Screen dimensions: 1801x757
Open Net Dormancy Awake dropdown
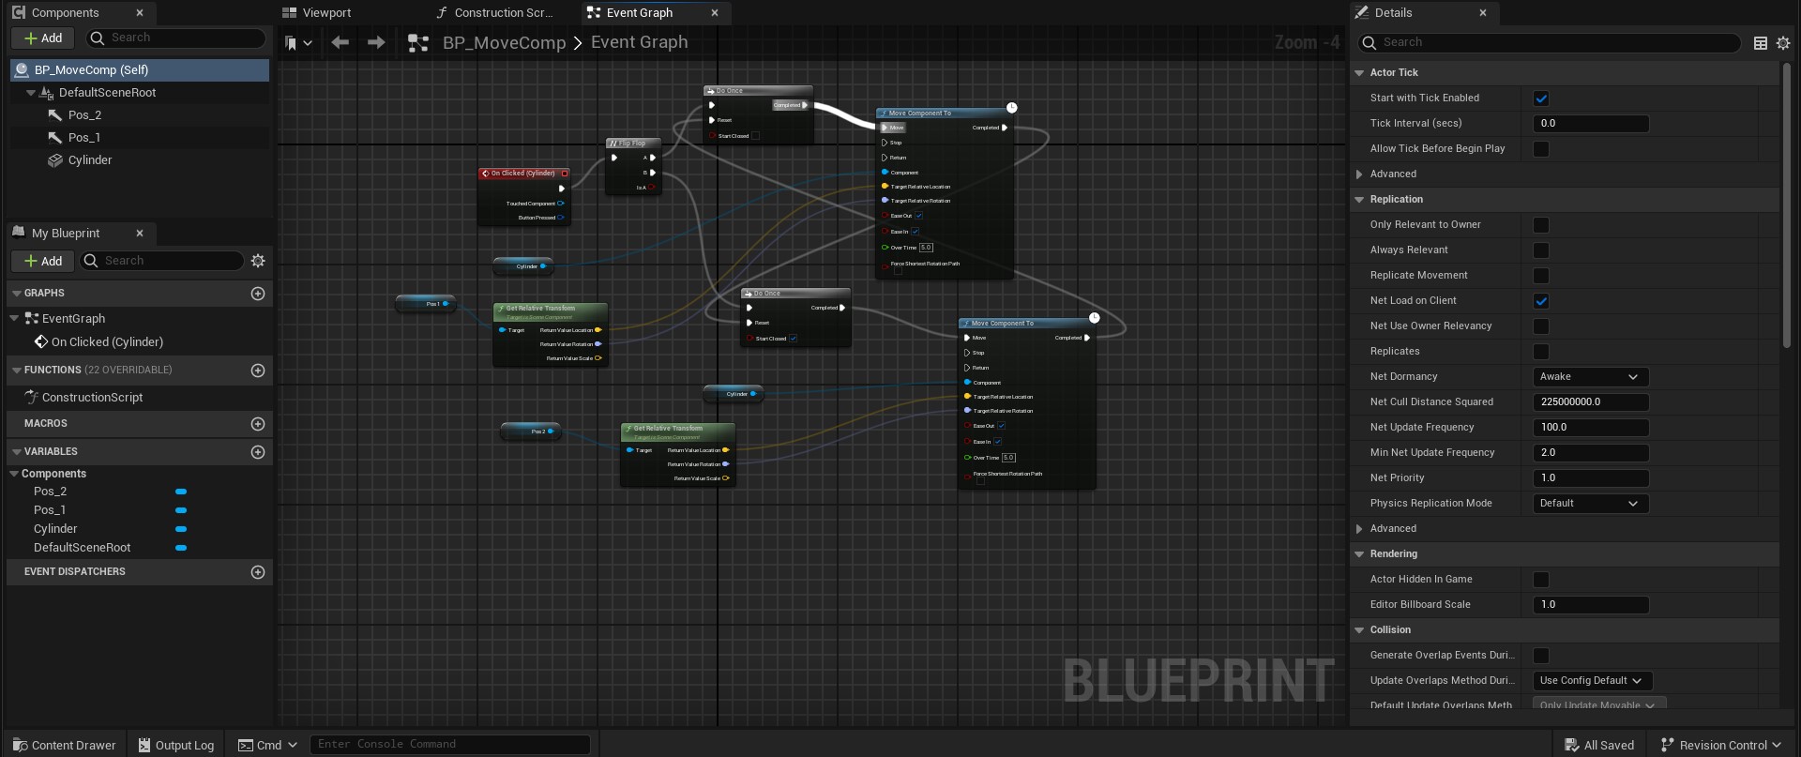click(x=1591, y=377)
